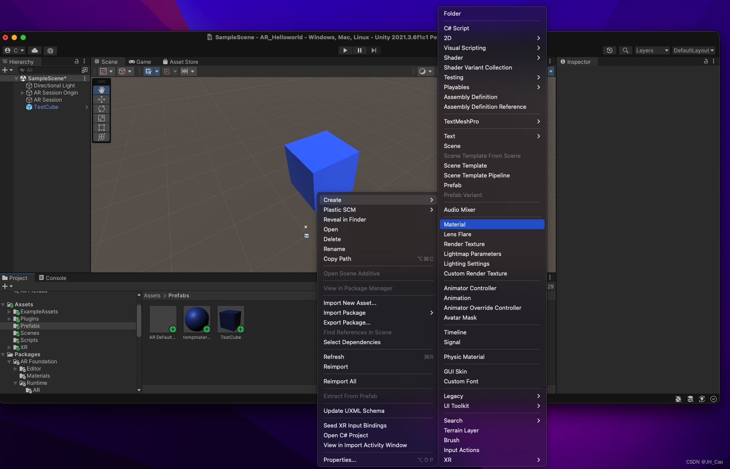Viewport: 730px width, 469px height.
Task: Switch to the Console tab
Action: click(x=53, y=278)
